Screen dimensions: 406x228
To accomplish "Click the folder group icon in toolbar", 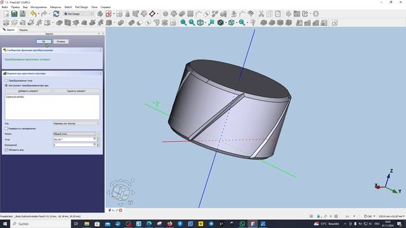I will click(x=297, y=14).
